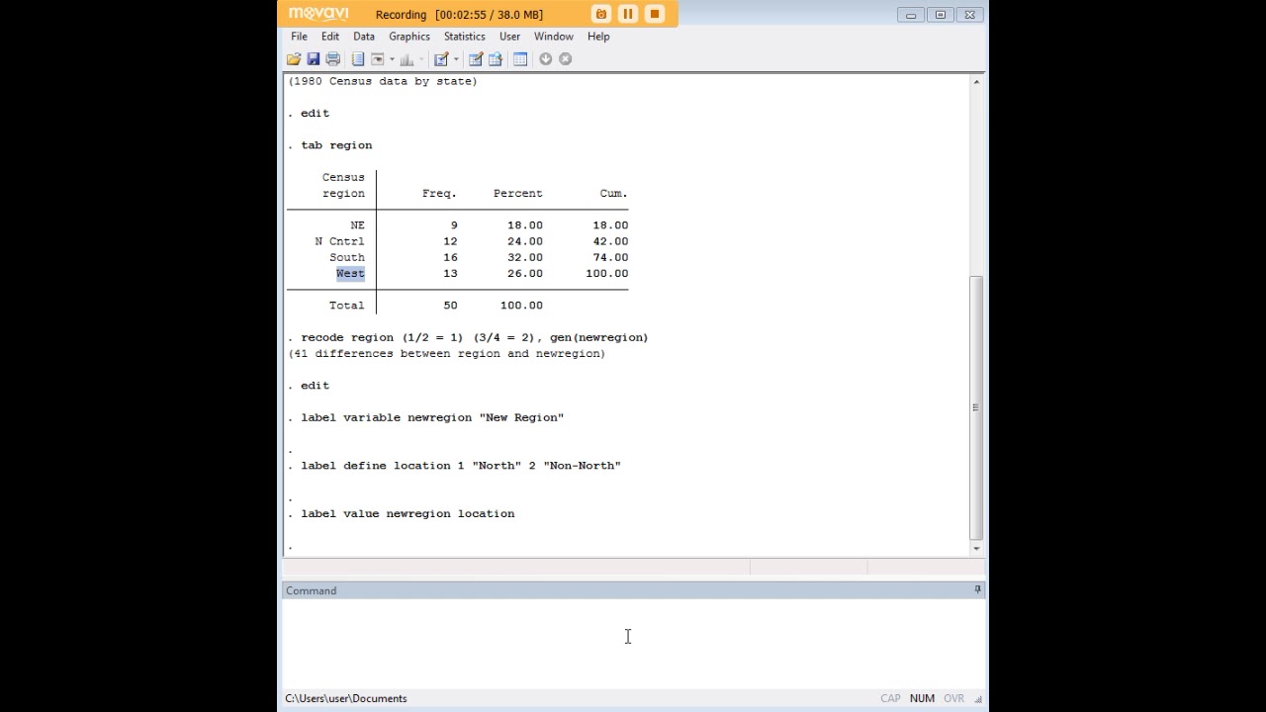Viewport: 1266px width, 712px height.
Task: Click the South region row label
Action: pyautogui.click(x=347, y=257)
